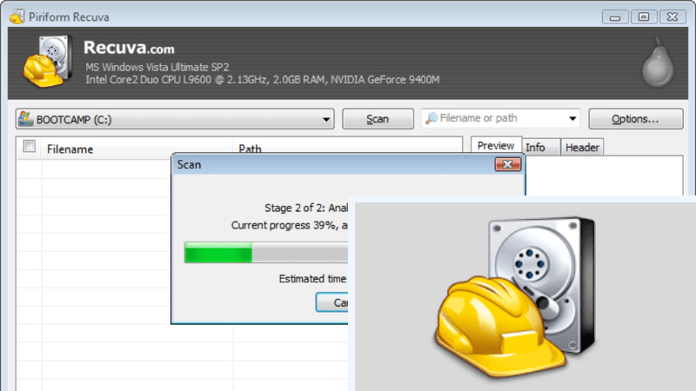The image size is (696, 391).
Task: Select the Header tab
Action: tap(582, 148)
